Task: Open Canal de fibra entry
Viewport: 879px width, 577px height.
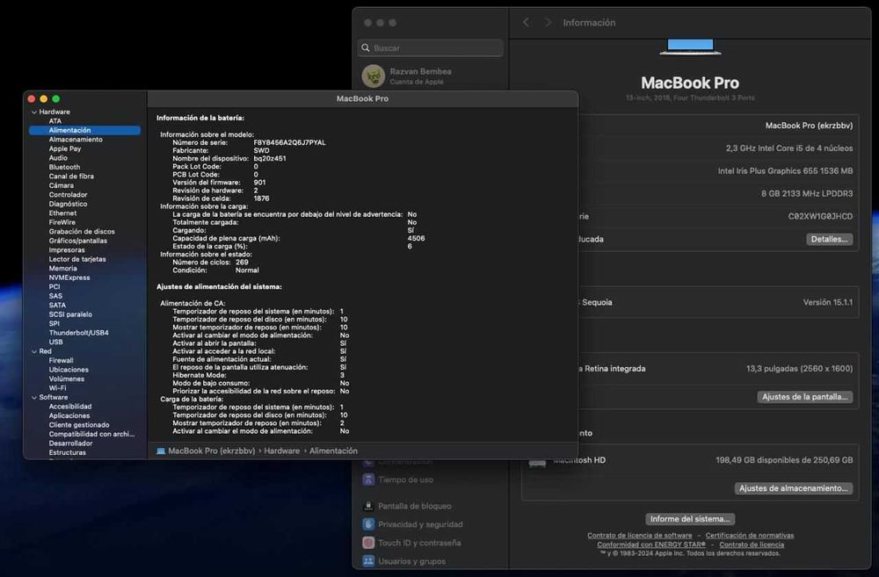Action: tap(71, 176)
